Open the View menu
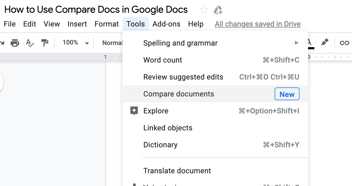This screenshot has height=186, width=352. pos(52,24)
